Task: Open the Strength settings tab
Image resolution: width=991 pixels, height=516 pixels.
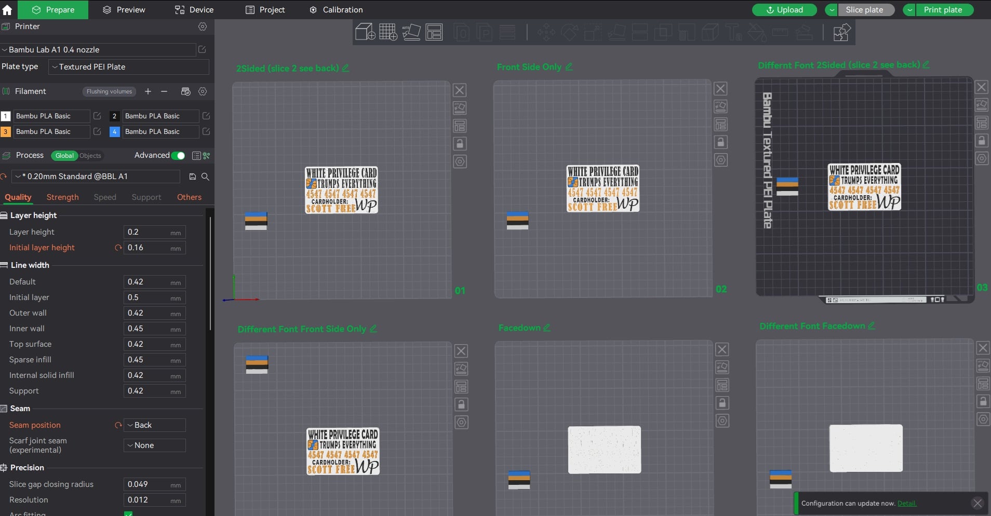Action: (x=63, y=197)
